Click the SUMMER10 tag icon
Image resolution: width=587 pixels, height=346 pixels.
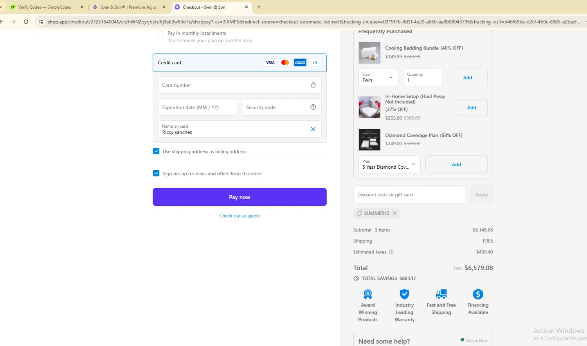[x=359, y=213]
